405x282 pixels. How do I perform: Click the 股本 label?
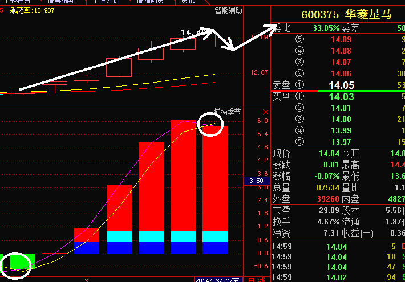tap(350, 211)
